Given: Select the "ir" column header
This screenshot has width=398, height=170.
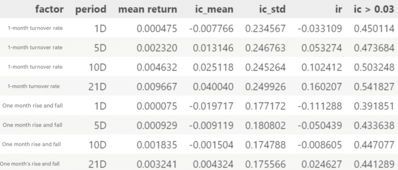Looking at the screenshot, I should 338,9.
